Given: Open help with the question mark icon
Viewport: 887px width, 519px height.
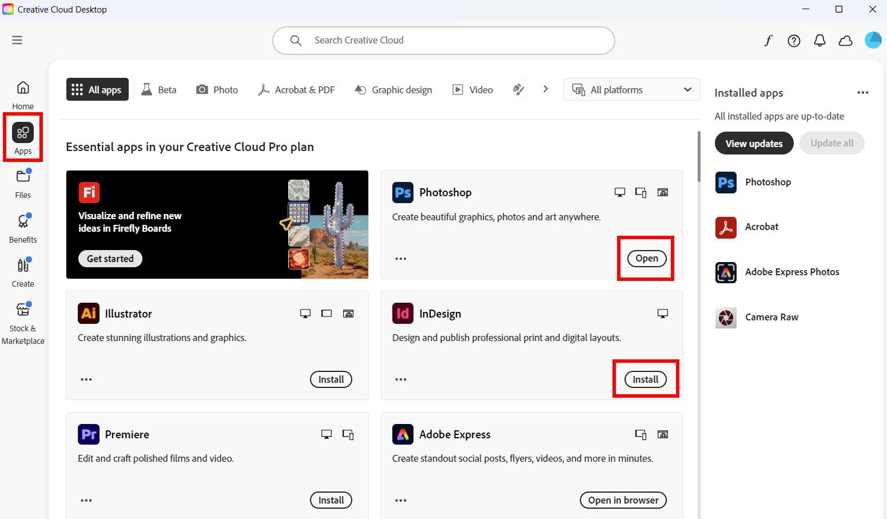Looking at the screenshot, I should pos(794,40).
